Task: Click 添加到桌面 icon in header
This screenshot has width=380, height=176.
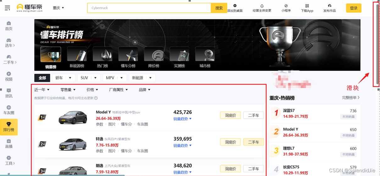Action: point(235,8)
